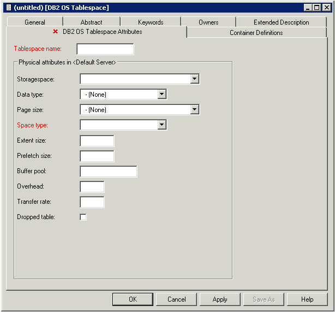
Task: Maximize the tablespace dialog window
Action: 317,7
